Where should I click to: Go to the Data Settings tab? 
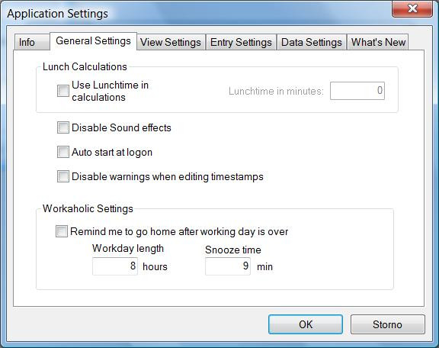[x=311, y=42]
